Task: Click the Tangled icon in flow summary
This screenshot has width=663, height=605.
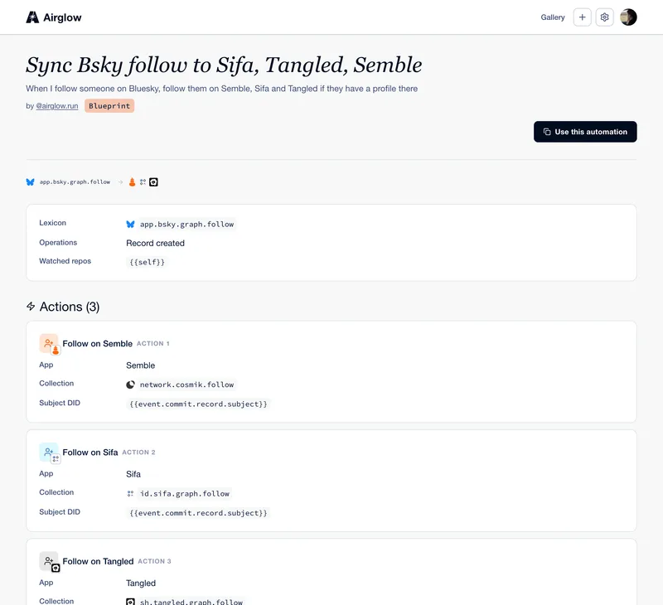Action: point(153,182)
